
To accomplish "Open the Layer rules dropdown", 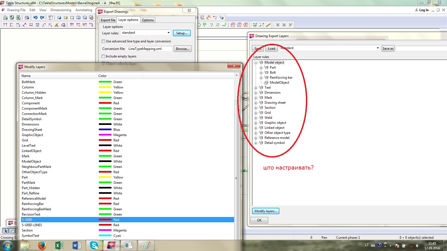I will pos(168,33).
